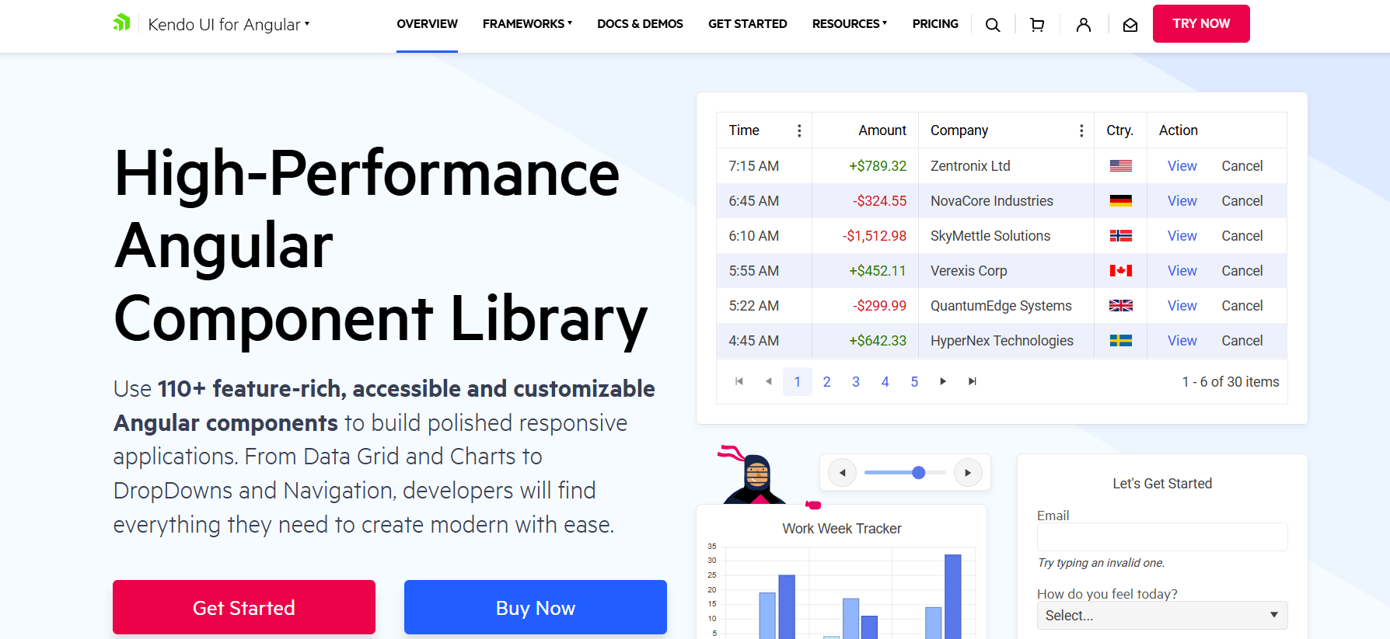
Task: Click the red Get Started button
Action: pos(244,607)
